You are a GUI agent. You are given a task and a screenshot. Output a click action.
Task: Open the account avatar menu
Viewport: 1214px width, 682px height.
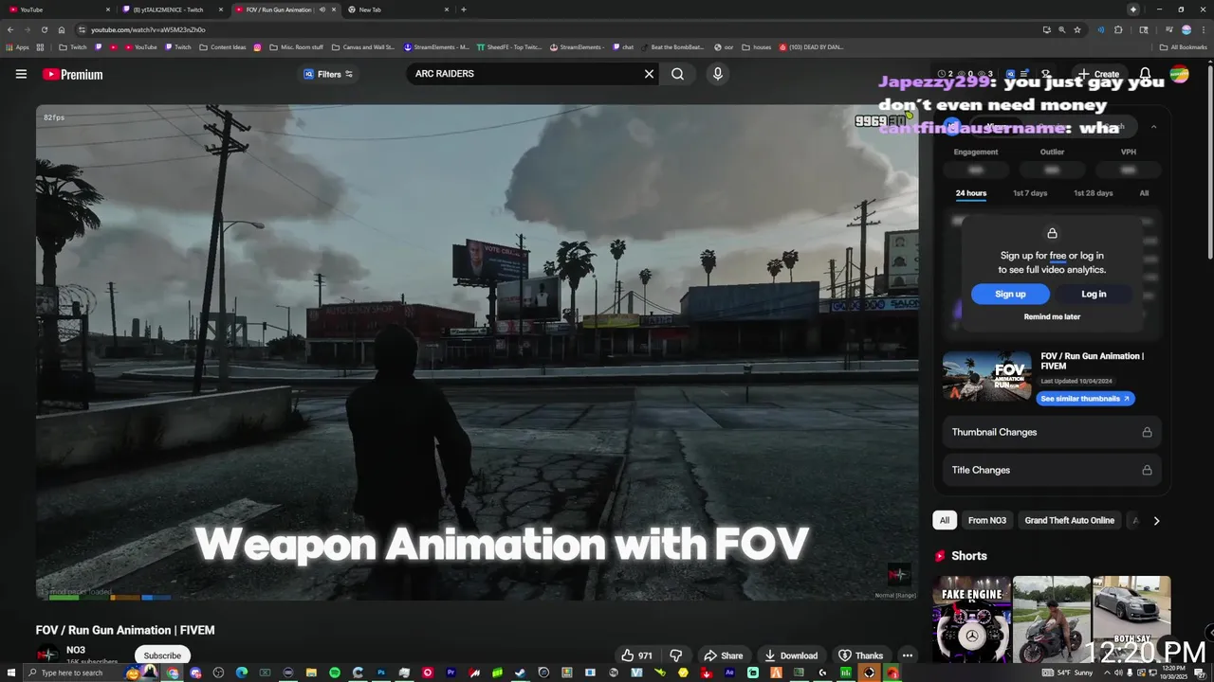pos(1179,74)
